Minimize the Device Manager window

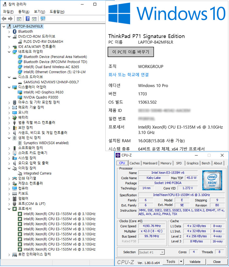pos(82,4)
